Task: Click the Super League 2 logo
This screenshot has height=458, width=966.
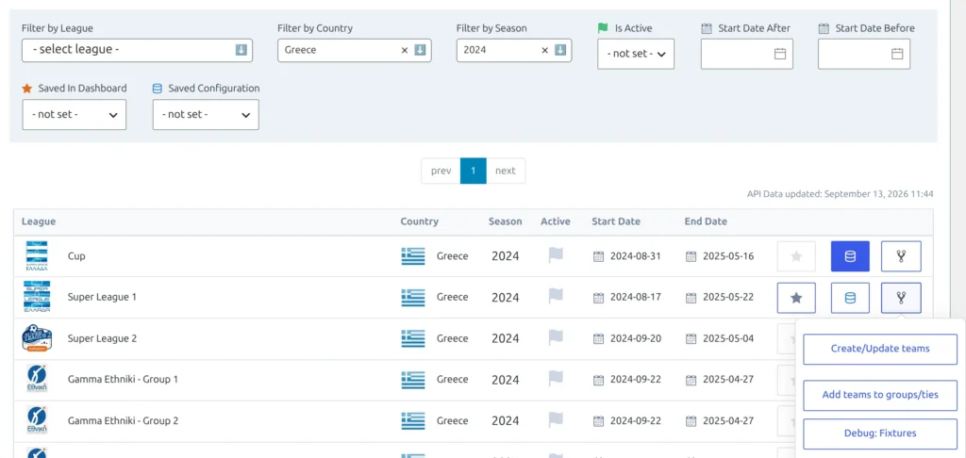Action: click(37, 338)
